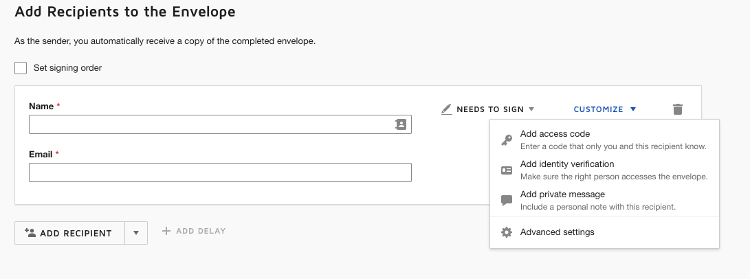Select Add access code menu option
This screenshot has height=279, width=750.
point(555,134)
